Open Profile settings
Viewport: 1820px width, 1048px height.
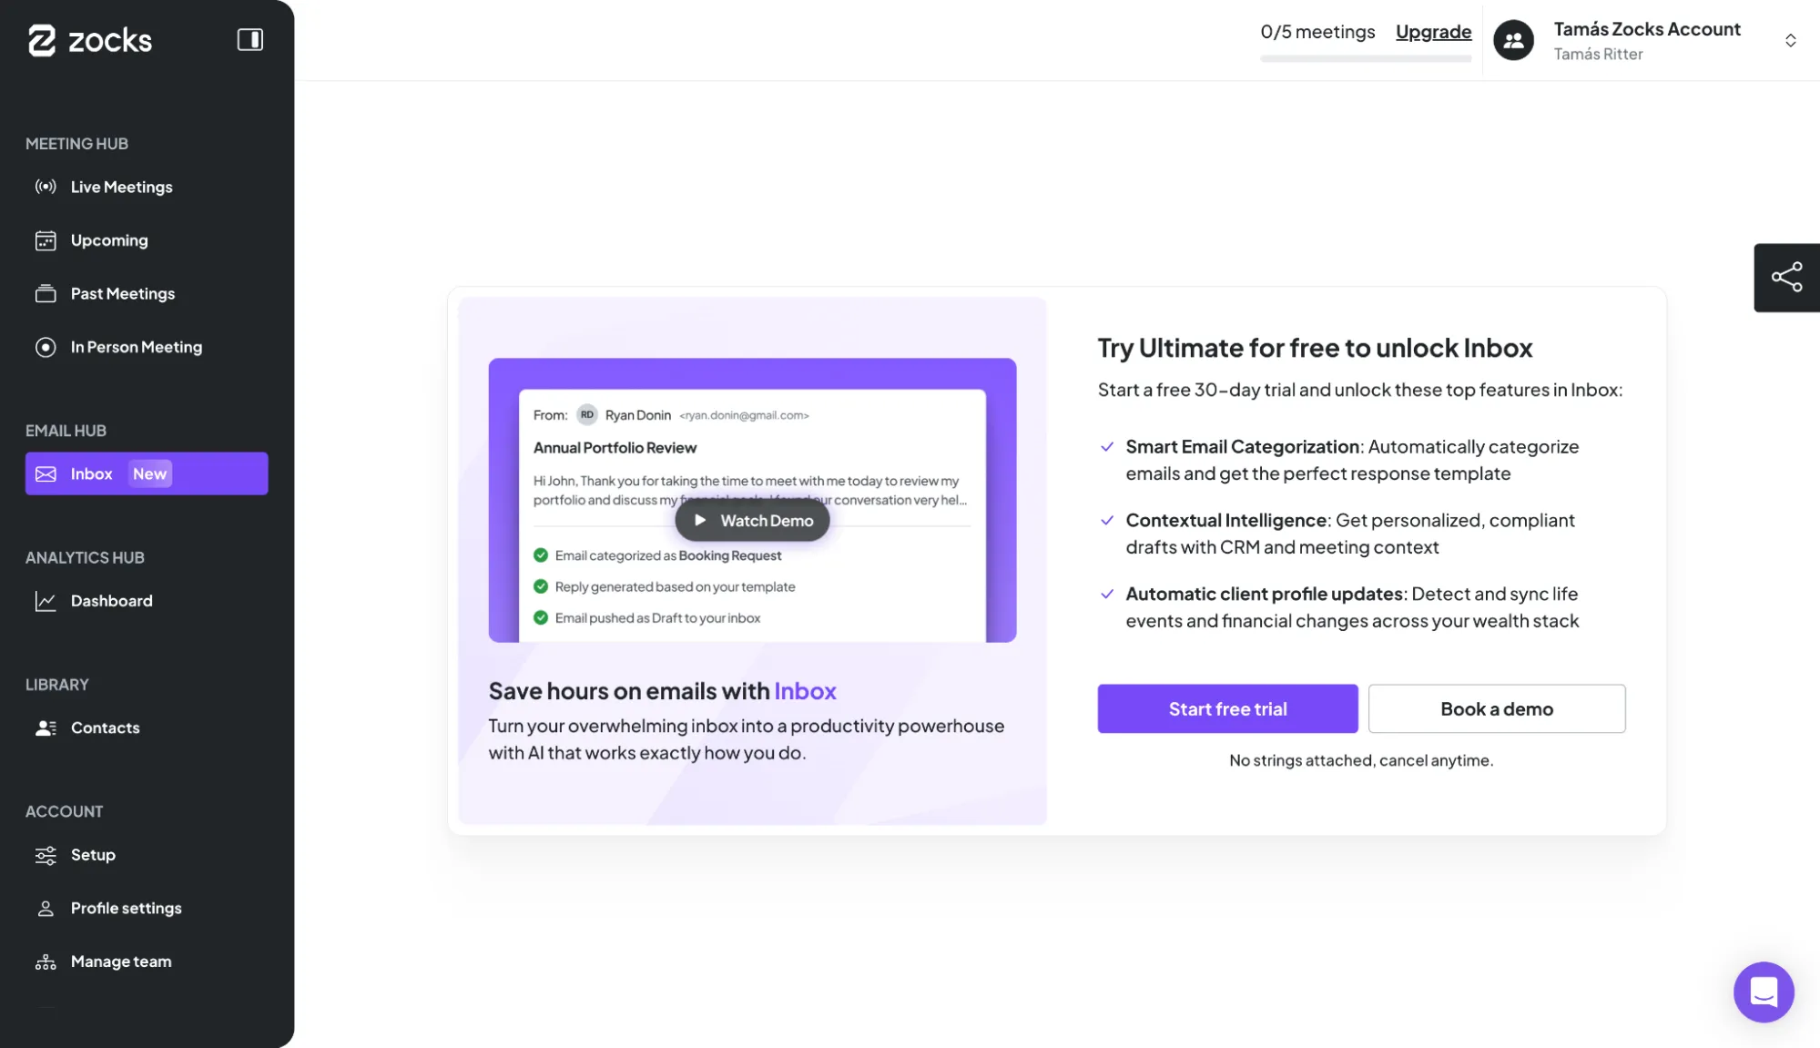click(126, 908)
